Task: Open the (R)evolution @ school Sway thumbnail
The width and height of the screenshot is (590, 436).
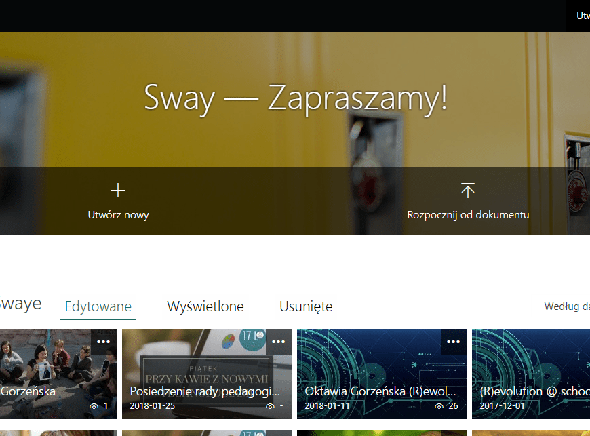Action: click(531, 366)
